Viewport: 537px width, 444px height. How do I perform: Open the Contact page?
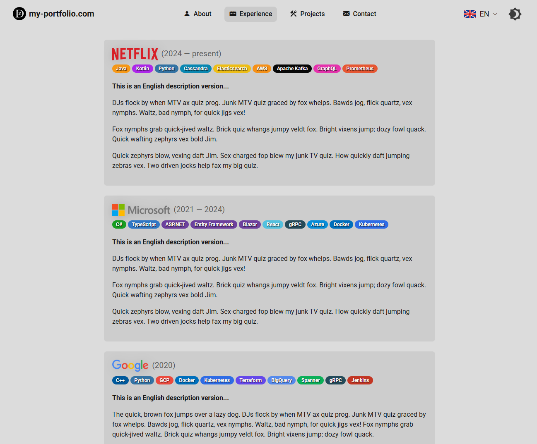click(359, 14)
